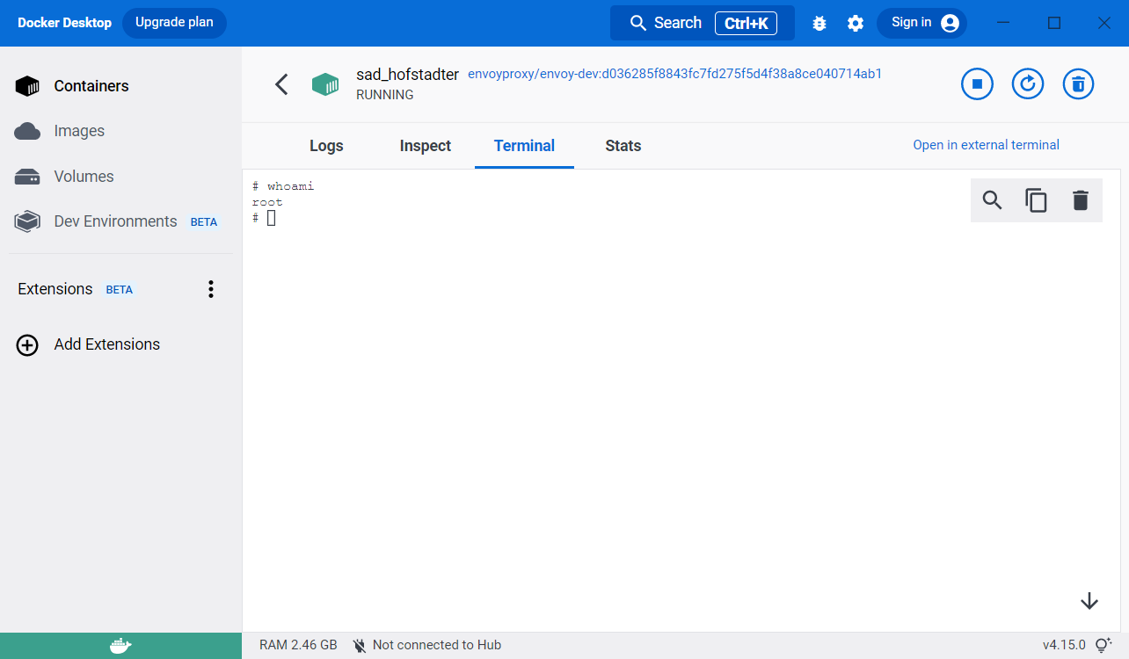Maximize the Docker Desktop window

(x=1054, y=23)
